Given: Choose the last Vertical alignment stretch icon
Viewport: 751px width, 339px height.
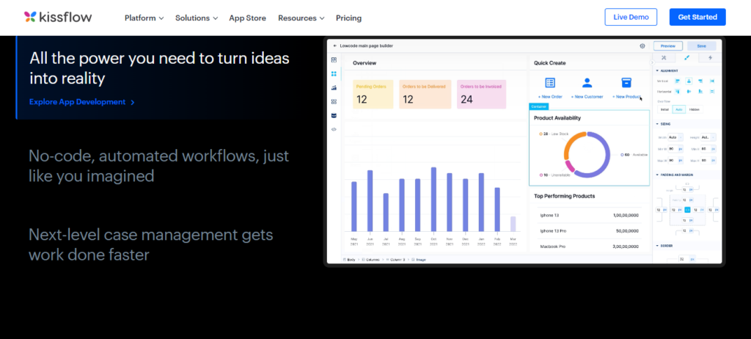Looking at the screenshot, I should [712, 81].
